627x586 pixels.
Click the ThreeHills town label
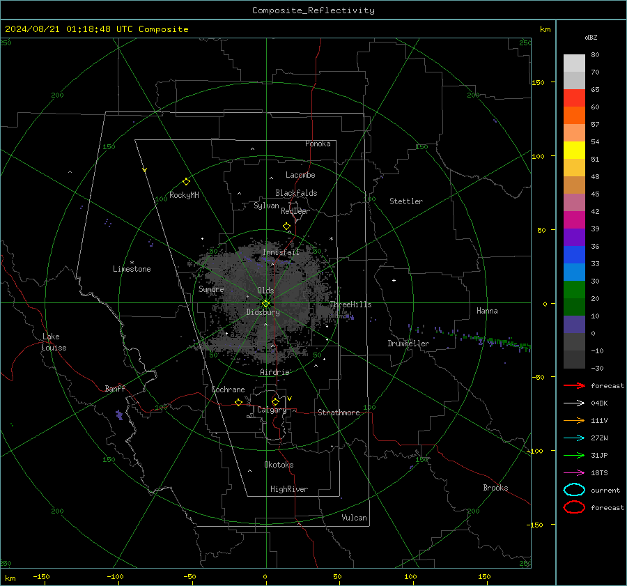point(350,304)
